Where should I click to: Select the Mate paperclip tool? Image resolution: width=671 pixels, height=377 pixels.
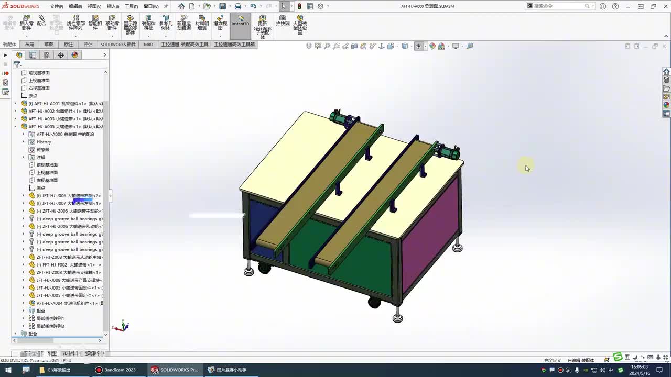[x=41, y=21]
